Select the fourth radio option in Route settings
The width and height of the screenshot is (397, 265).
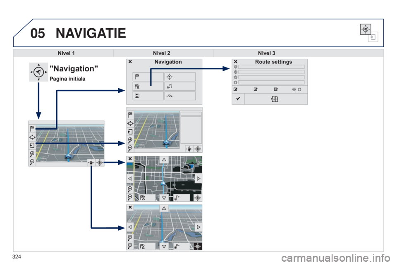coord(235,82)
